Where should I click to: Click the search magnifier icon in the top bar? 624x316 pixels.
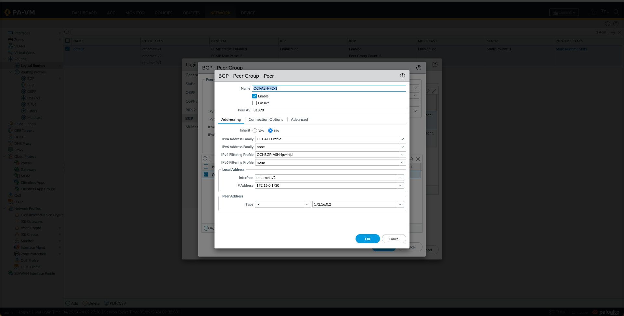point(616,12)
